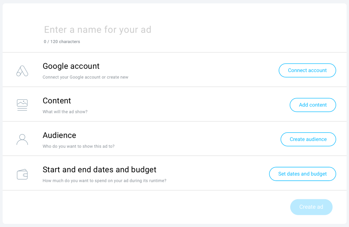Image resolution: width=349 pixels, height=227 pixels.
Task: Click the Content section heading
Action: tap(57, 101)
